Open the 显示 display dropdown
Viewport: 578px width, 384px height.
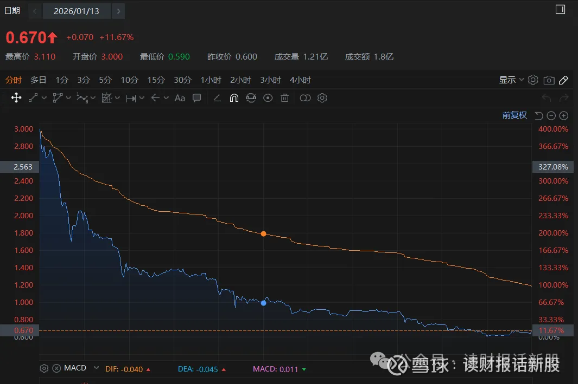[x=511, y=80]
